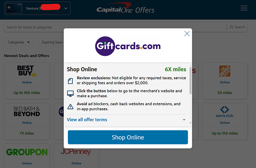Click the dialog's vertical scrollbar
The width and height of the screenshot is (256, 168).
190,81
